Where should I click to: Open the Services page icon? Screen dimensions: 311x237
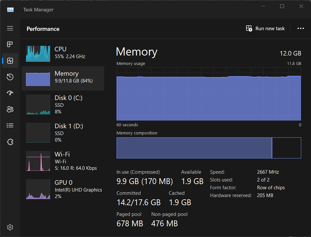click(10, 142)
